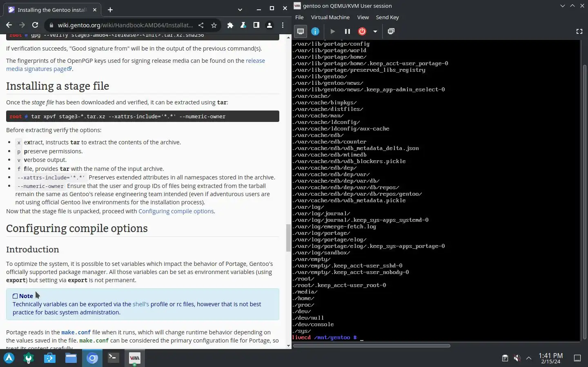Image resolution: width=588 pixels, height=367 pixels.
Task: Open the file manager from taskbar
Action: pyautogui.click(x=71, y=358)
